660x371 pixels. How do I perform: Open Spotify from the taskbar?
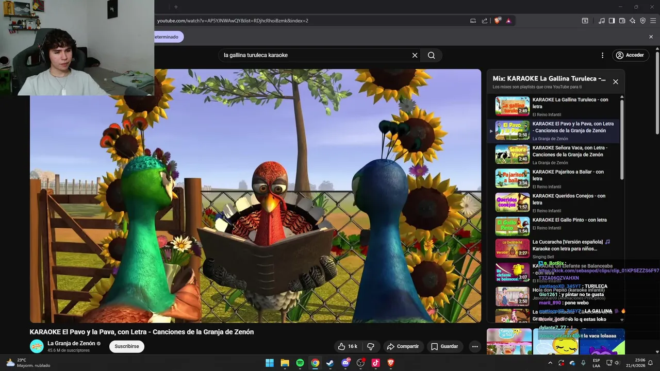click(300, 363)
